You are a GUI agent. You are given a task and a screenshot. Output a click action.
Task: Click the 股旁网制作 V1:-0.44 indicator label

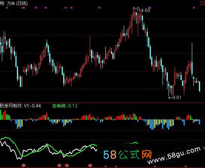20,106
